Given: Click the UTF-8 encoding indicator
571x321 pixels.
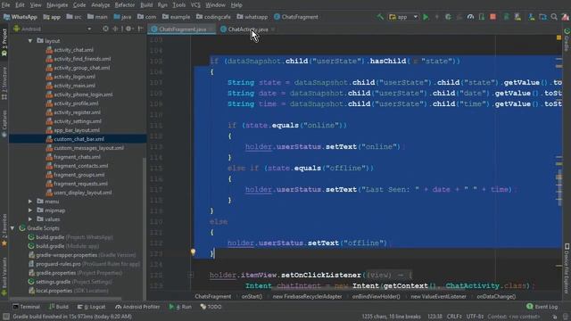Looking at the screenshot, I should pyautogui.click(x=475, y=317).
